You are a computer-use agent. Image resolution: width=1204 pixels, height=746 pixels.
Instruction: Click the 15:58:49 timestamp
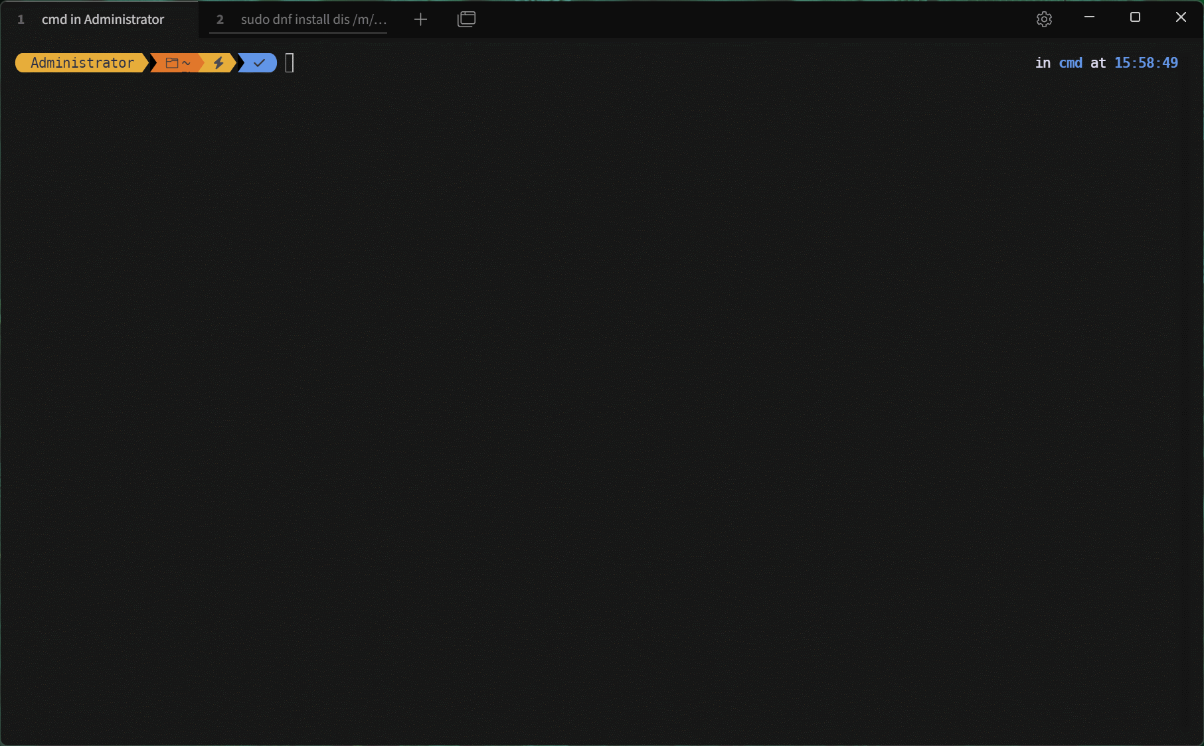1146,63
